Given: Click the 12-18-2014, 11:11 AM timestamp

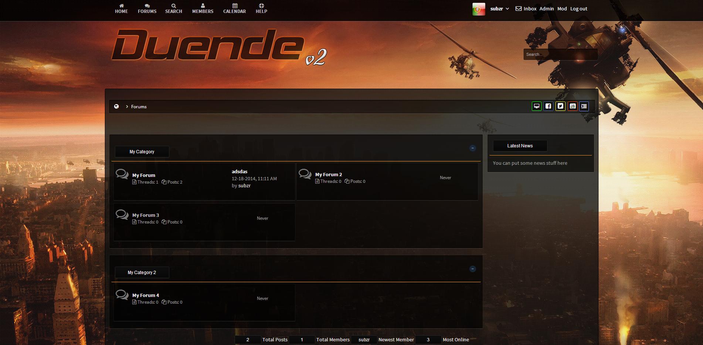Looking at the screenshot, I should click(254, 178).
